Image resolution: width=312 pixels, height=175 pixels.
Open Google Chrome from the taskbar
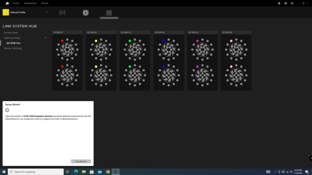click(108, 172)
